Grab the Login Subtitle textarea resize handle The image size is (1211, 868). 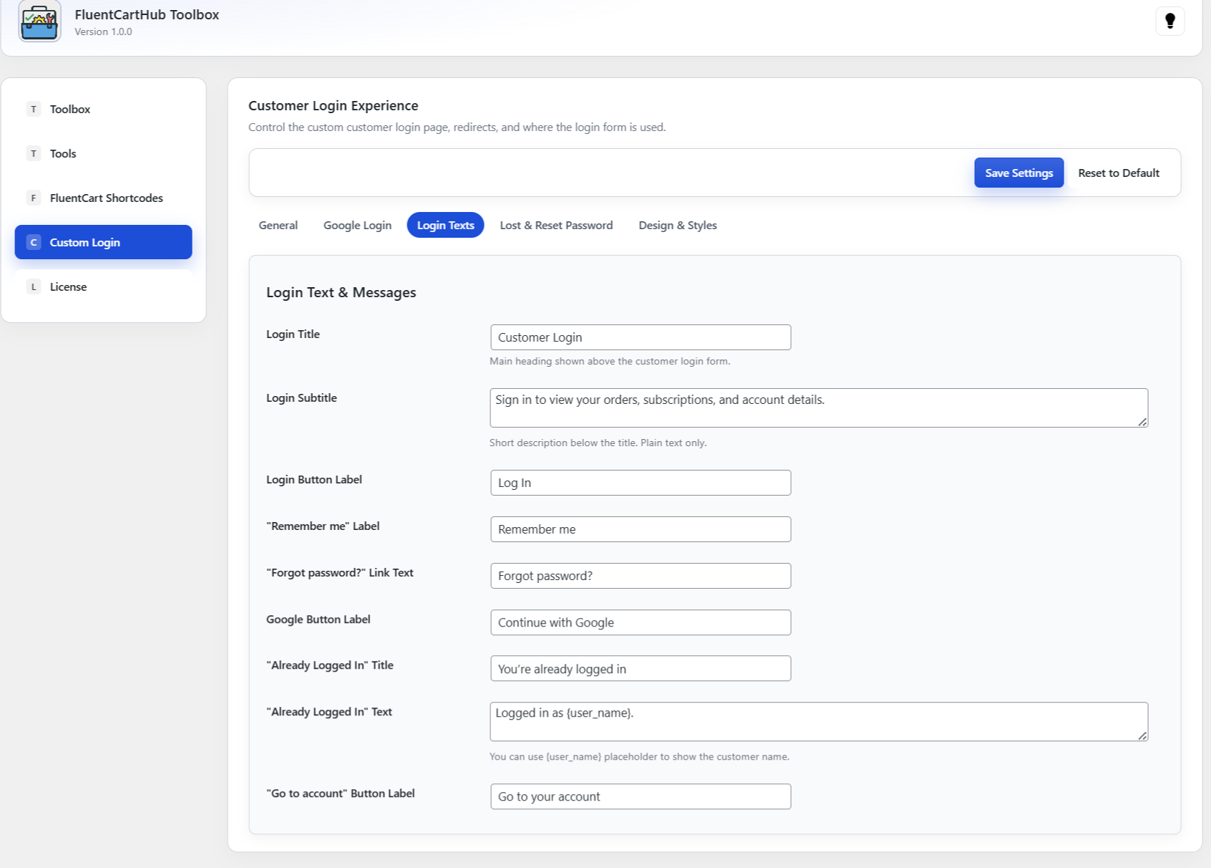(x=1142, y=422)
